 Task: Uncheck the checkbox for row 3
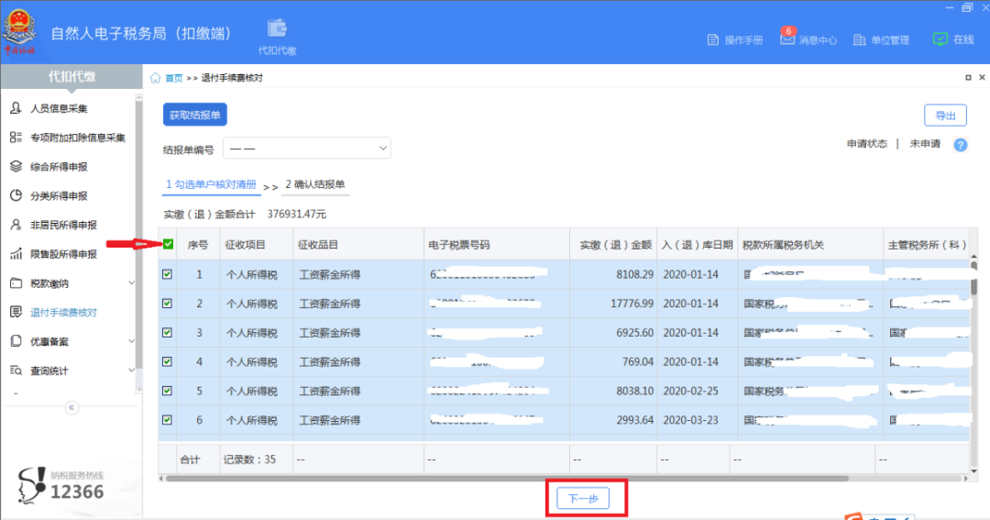[x=168, y=332]
